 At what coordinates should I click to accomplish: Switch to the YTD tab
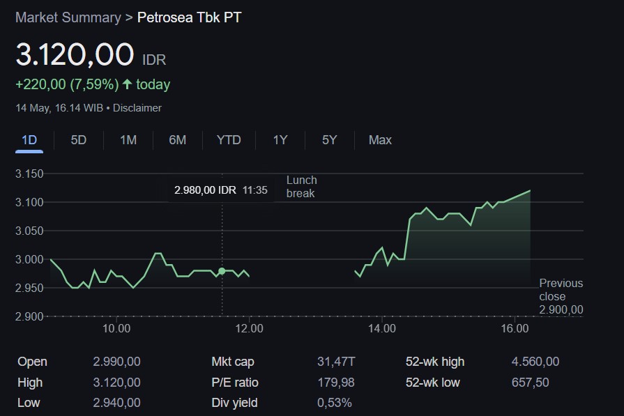[229, 140]
